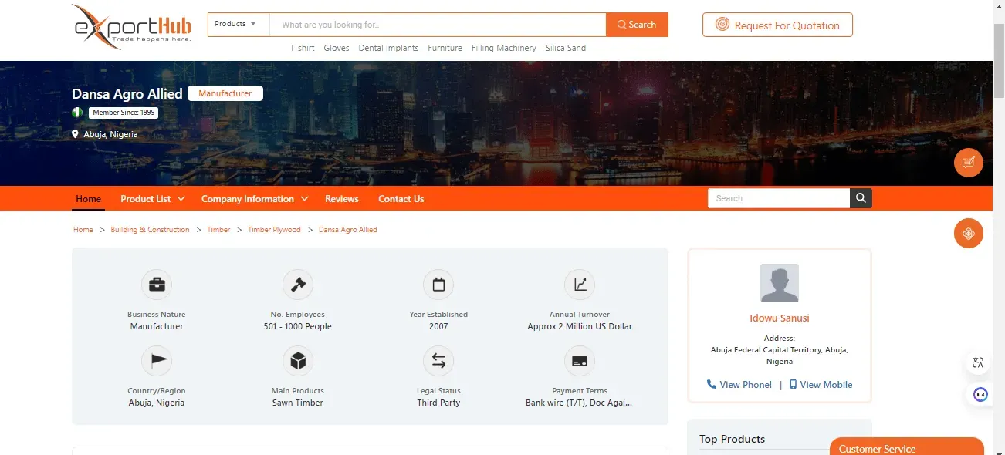This screenshot has height=455, width=1005.
Task: Click the Country/Region flag icon
Action: click(x=157, y=361)
